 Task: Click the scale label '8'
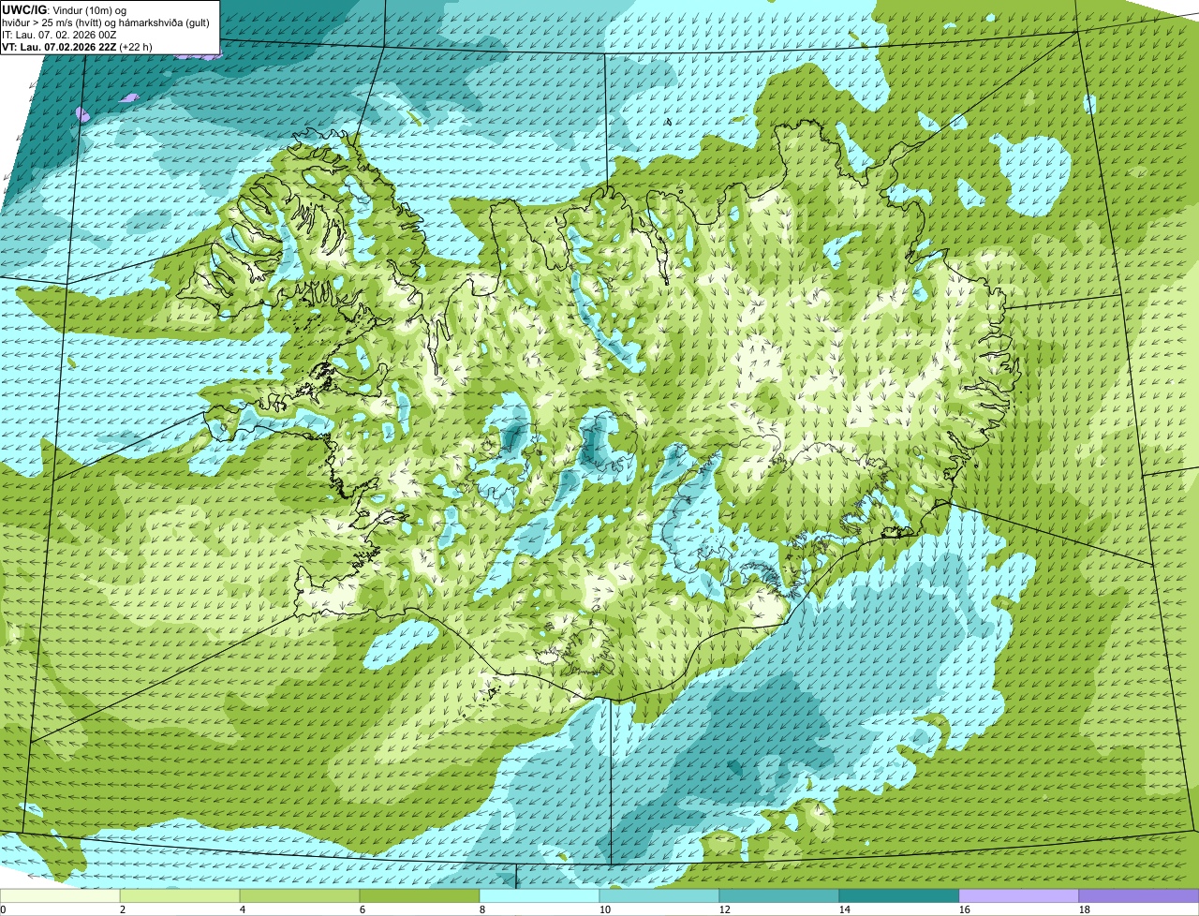tap(481, 909)
